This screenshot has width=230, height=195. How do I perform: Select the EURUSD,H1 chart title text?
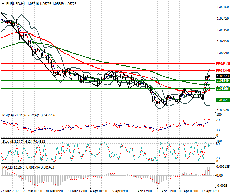point(16,4)
